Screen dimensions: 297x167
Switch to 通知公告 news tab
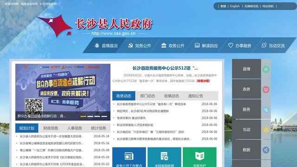[195, 96]
